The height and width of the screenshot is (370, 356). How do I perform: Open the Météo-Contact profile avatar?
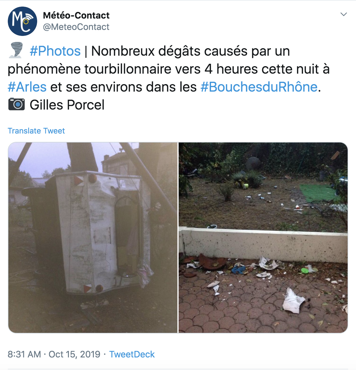point(22,21)
